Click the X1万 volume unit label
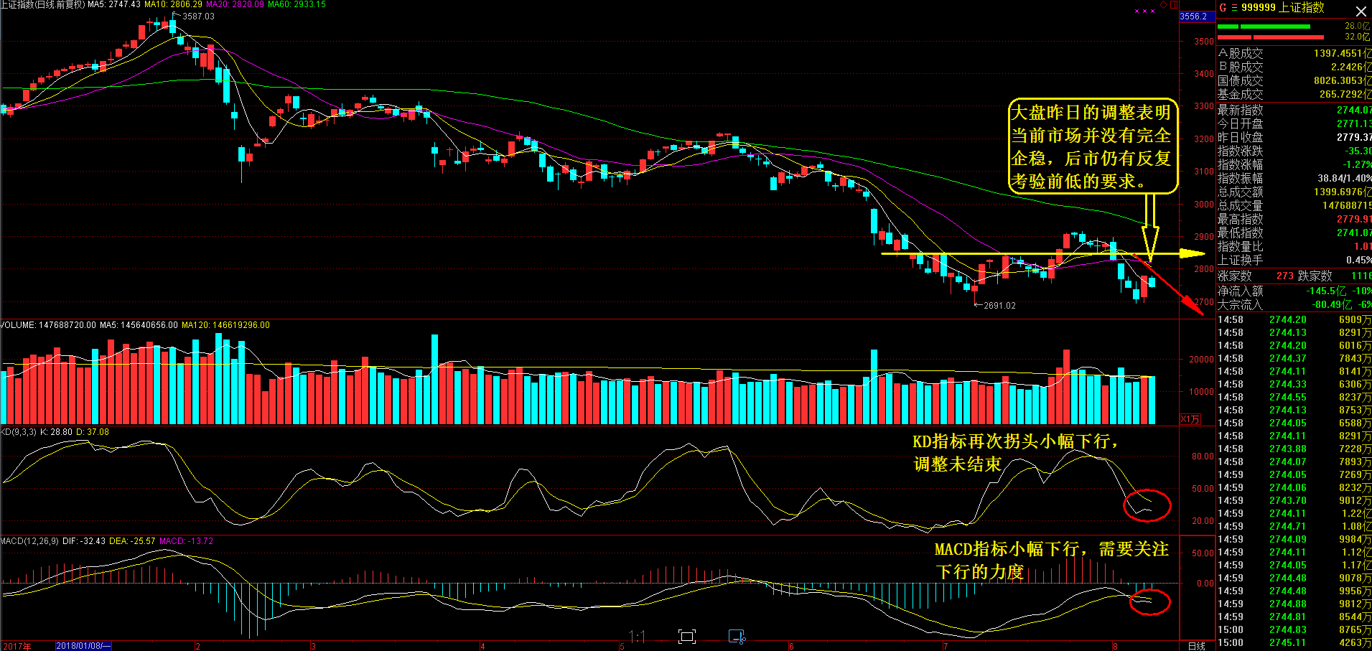Screen dimensions: 1372x651 pos(1190,419)
